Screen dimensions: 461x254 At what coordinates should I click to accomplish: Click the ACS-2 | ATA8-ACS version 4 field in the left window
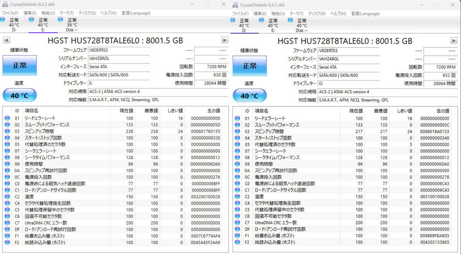tap(158, 92)
